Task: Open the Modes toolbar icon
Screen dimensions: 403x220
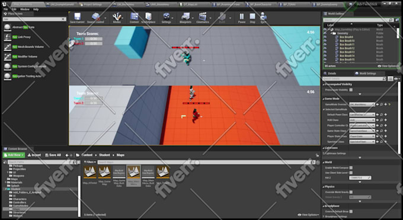Action: [117, 18]
